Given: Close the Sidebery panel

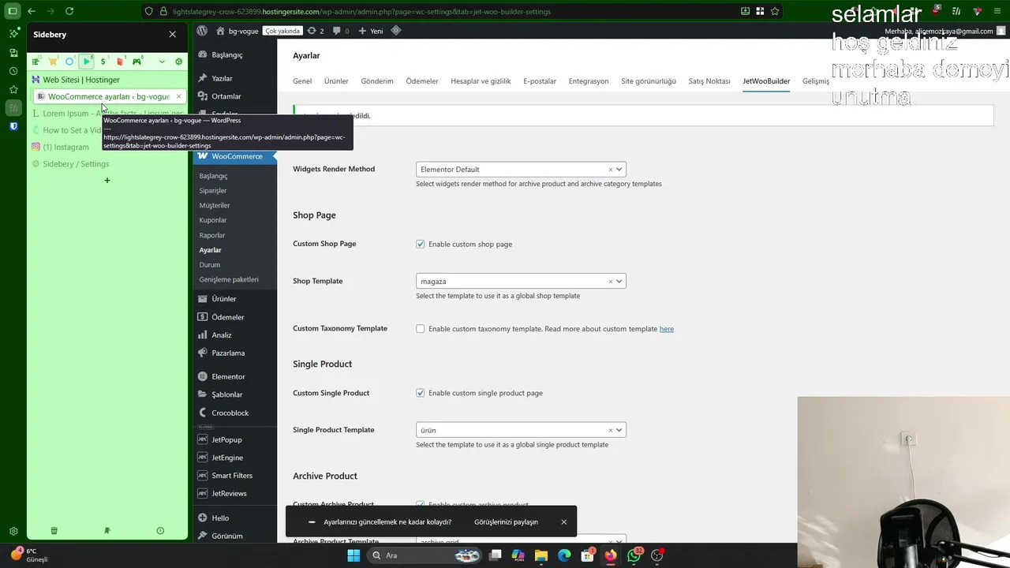Looking at the screenshot, I should pyautogui.click(x=172, y=35).
